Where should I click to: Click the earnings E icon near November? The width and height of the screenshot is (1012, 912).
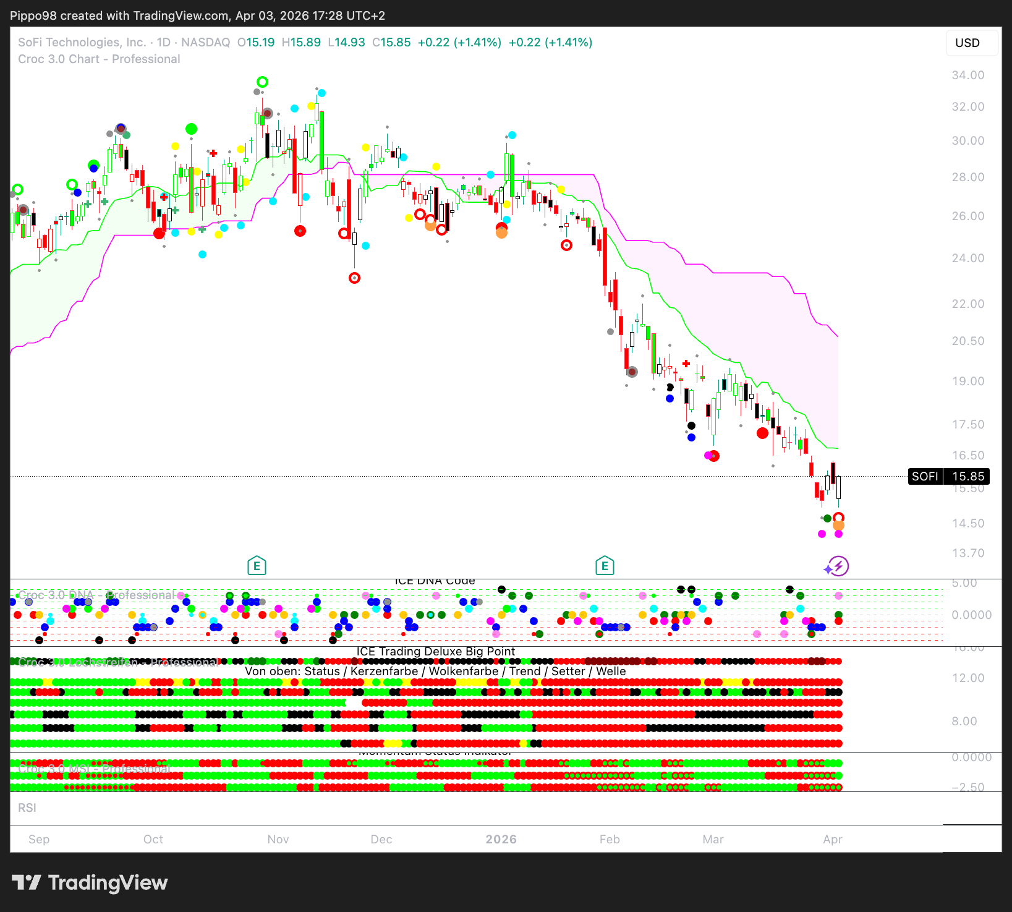point(257,565)
